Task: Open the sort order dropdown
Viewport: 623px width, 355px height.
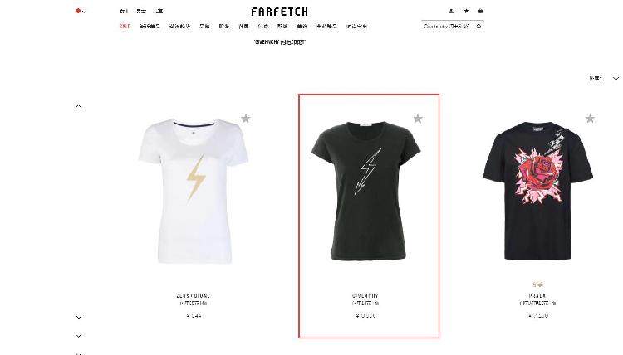Action: point(604,79)
